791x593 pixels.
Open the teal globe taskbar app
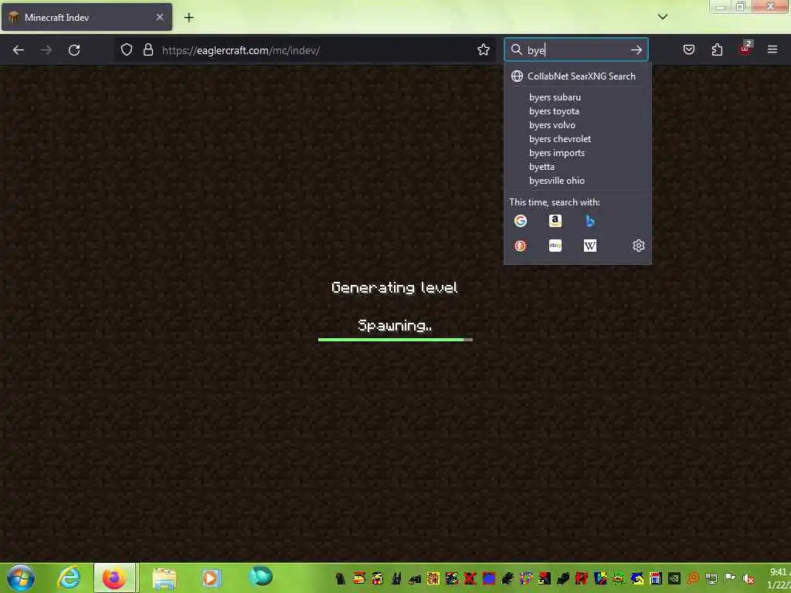(260, 577)
